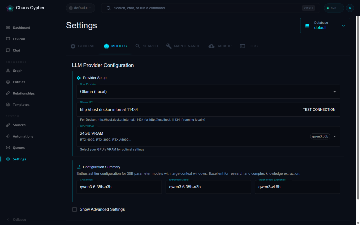Open the Dashboard icon in sidebar

pos(8,27)
